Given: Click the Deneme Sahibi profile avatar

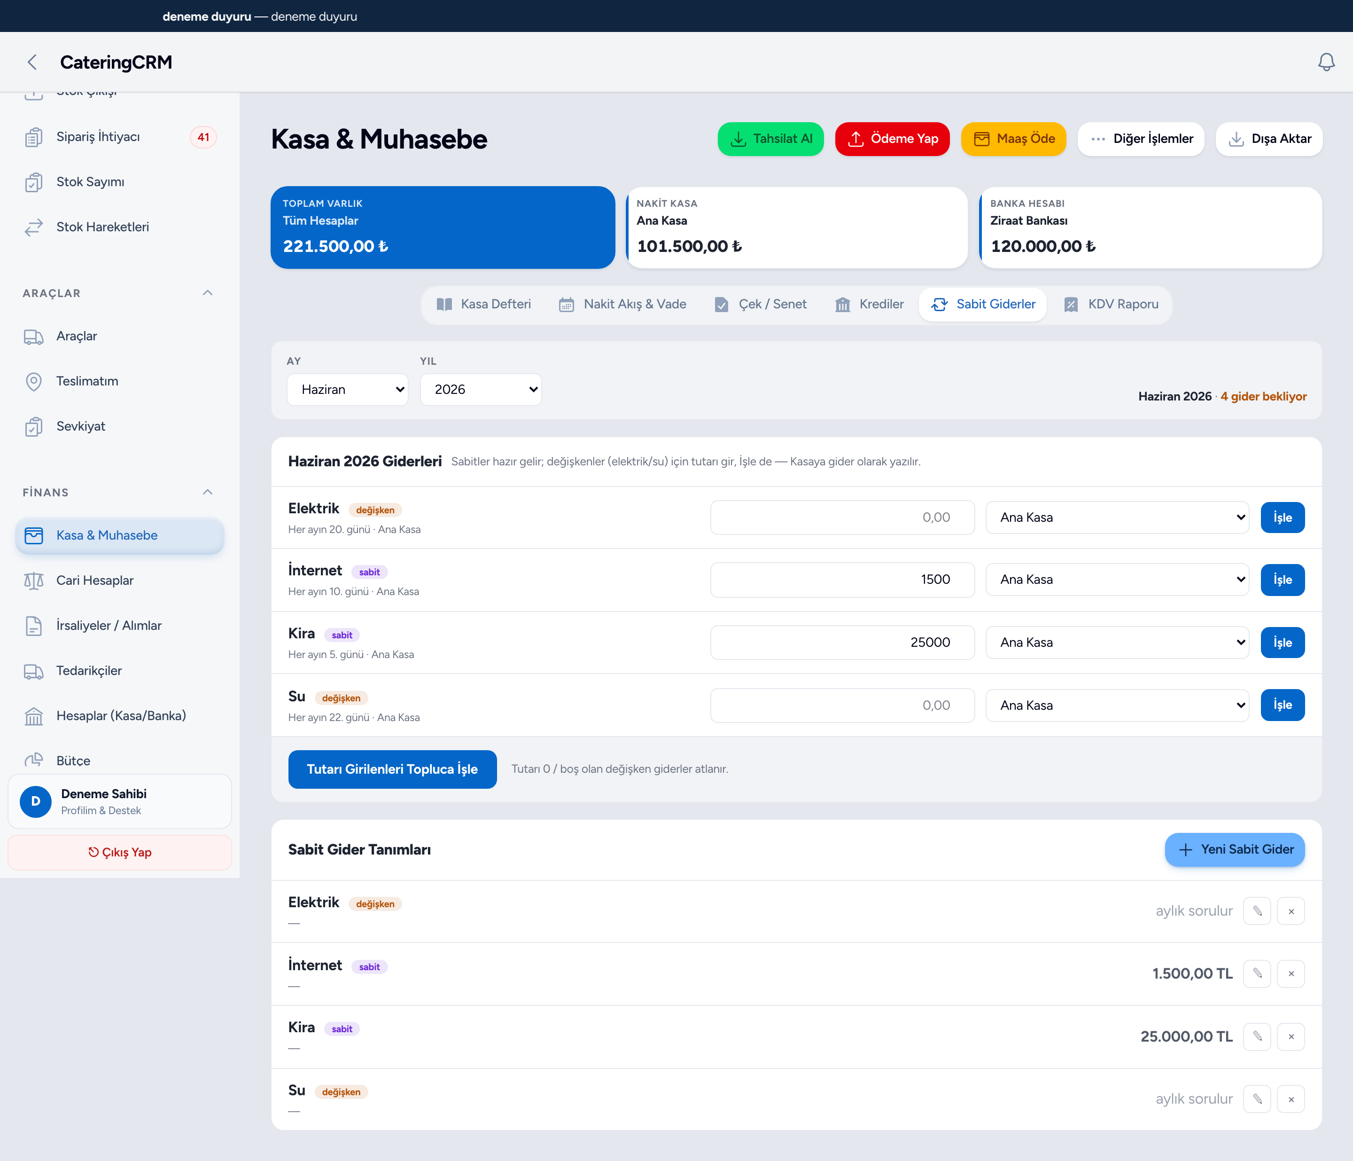Looking at the screenshot, I should [x=36, y=801].
